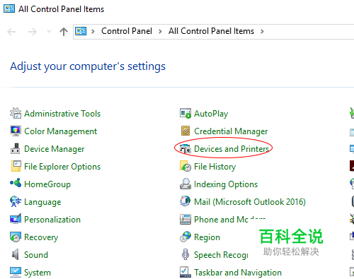This screenshot has height=279, width=354.
Task: Open the Credential Manager safe icon
Action: point(185,131)
